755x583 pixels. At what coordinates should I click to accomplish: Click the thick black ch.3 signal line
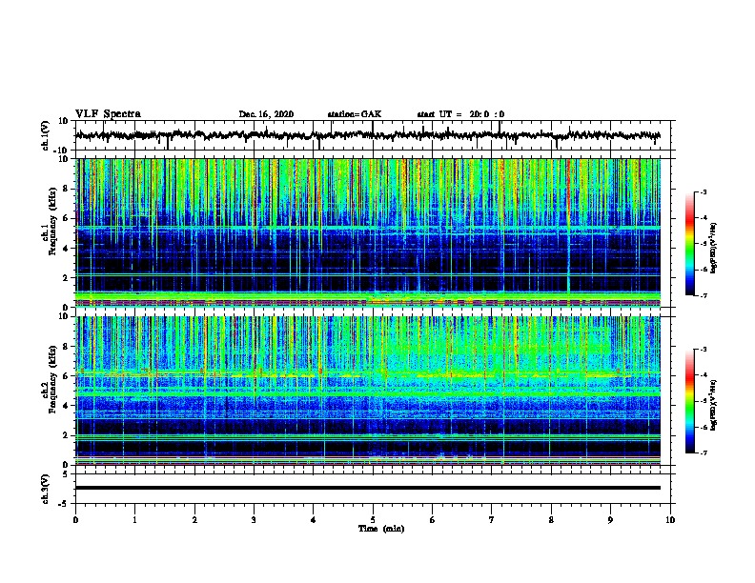pyautogui.click(x=367, y=488)
